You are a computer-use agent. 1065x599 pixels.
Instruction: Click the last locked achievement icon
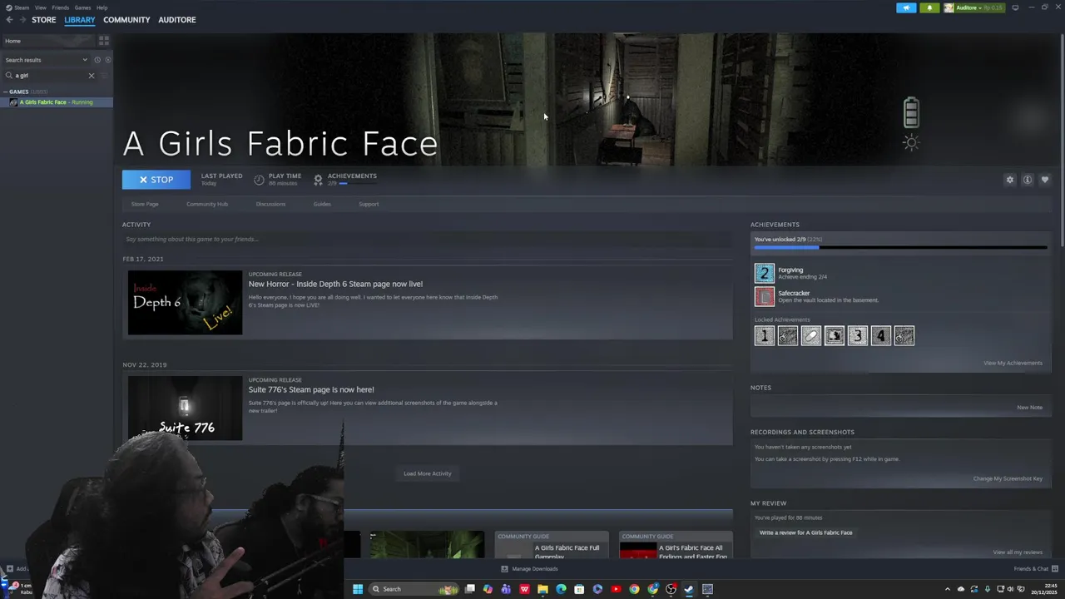(x=904, y=335)
